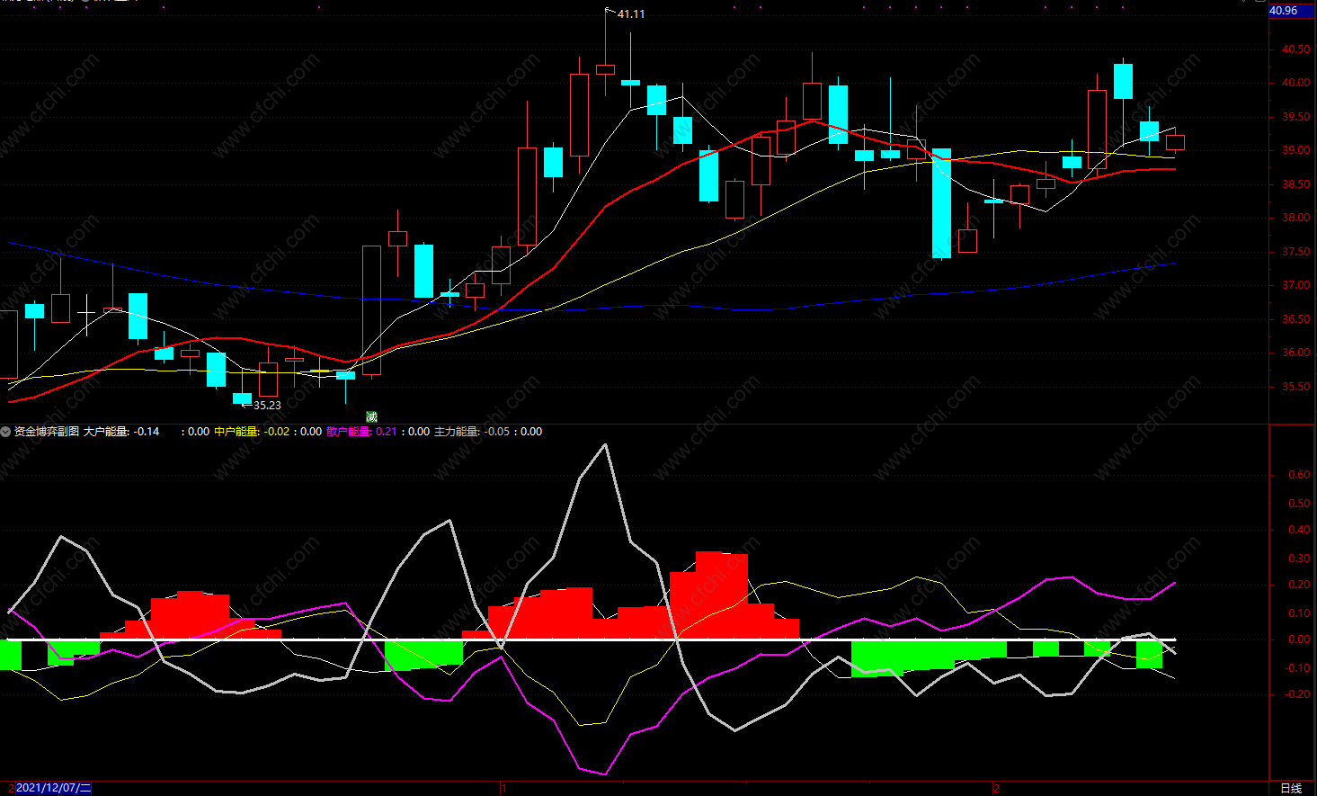Viewport: 1317px width, 796px height.
Task: Select the yellow 中户能量: -0.02 reading
Action: tap(252, 432)
